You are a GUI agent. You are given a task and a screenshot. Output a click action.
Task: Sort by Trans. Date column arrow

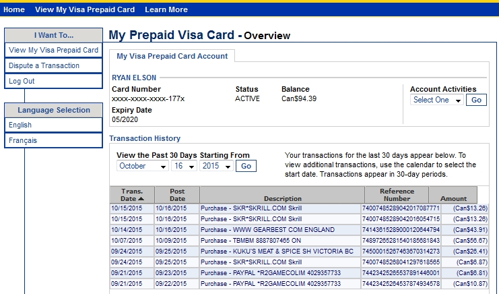[141, 199]
